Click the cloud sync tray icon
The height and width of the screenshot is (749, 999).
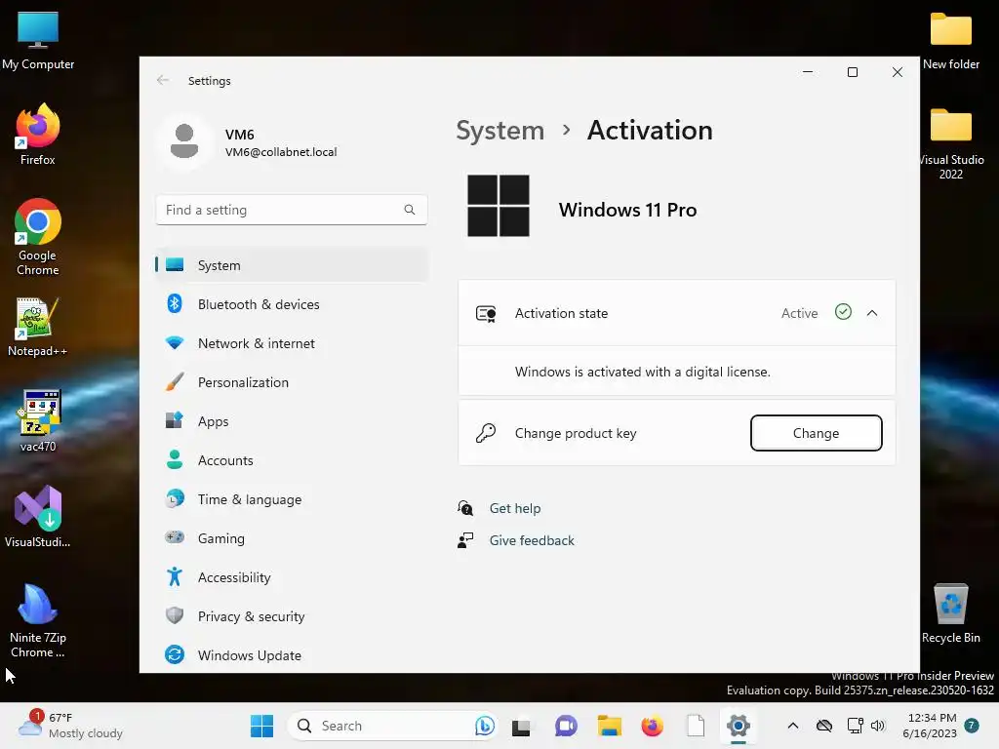824,726
